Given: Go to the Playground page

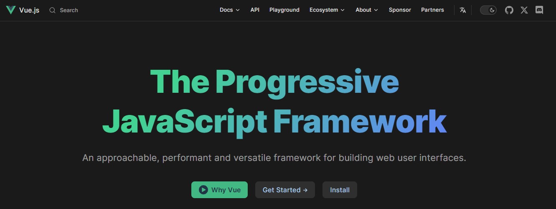Looking at the screenshot, I should [x=284, y=10].
